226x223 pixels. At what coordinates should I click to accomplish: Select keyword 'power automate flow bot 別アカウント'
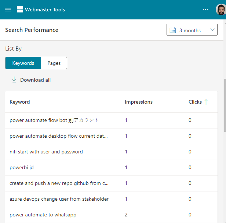click(54, 120)
